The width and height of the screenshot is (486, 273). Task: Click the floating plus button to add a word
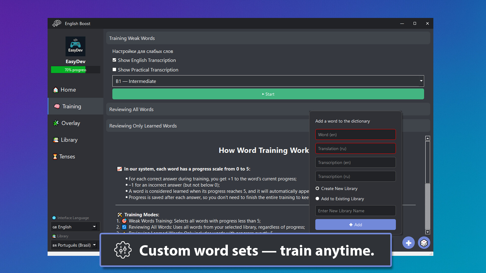pos(408,243)
